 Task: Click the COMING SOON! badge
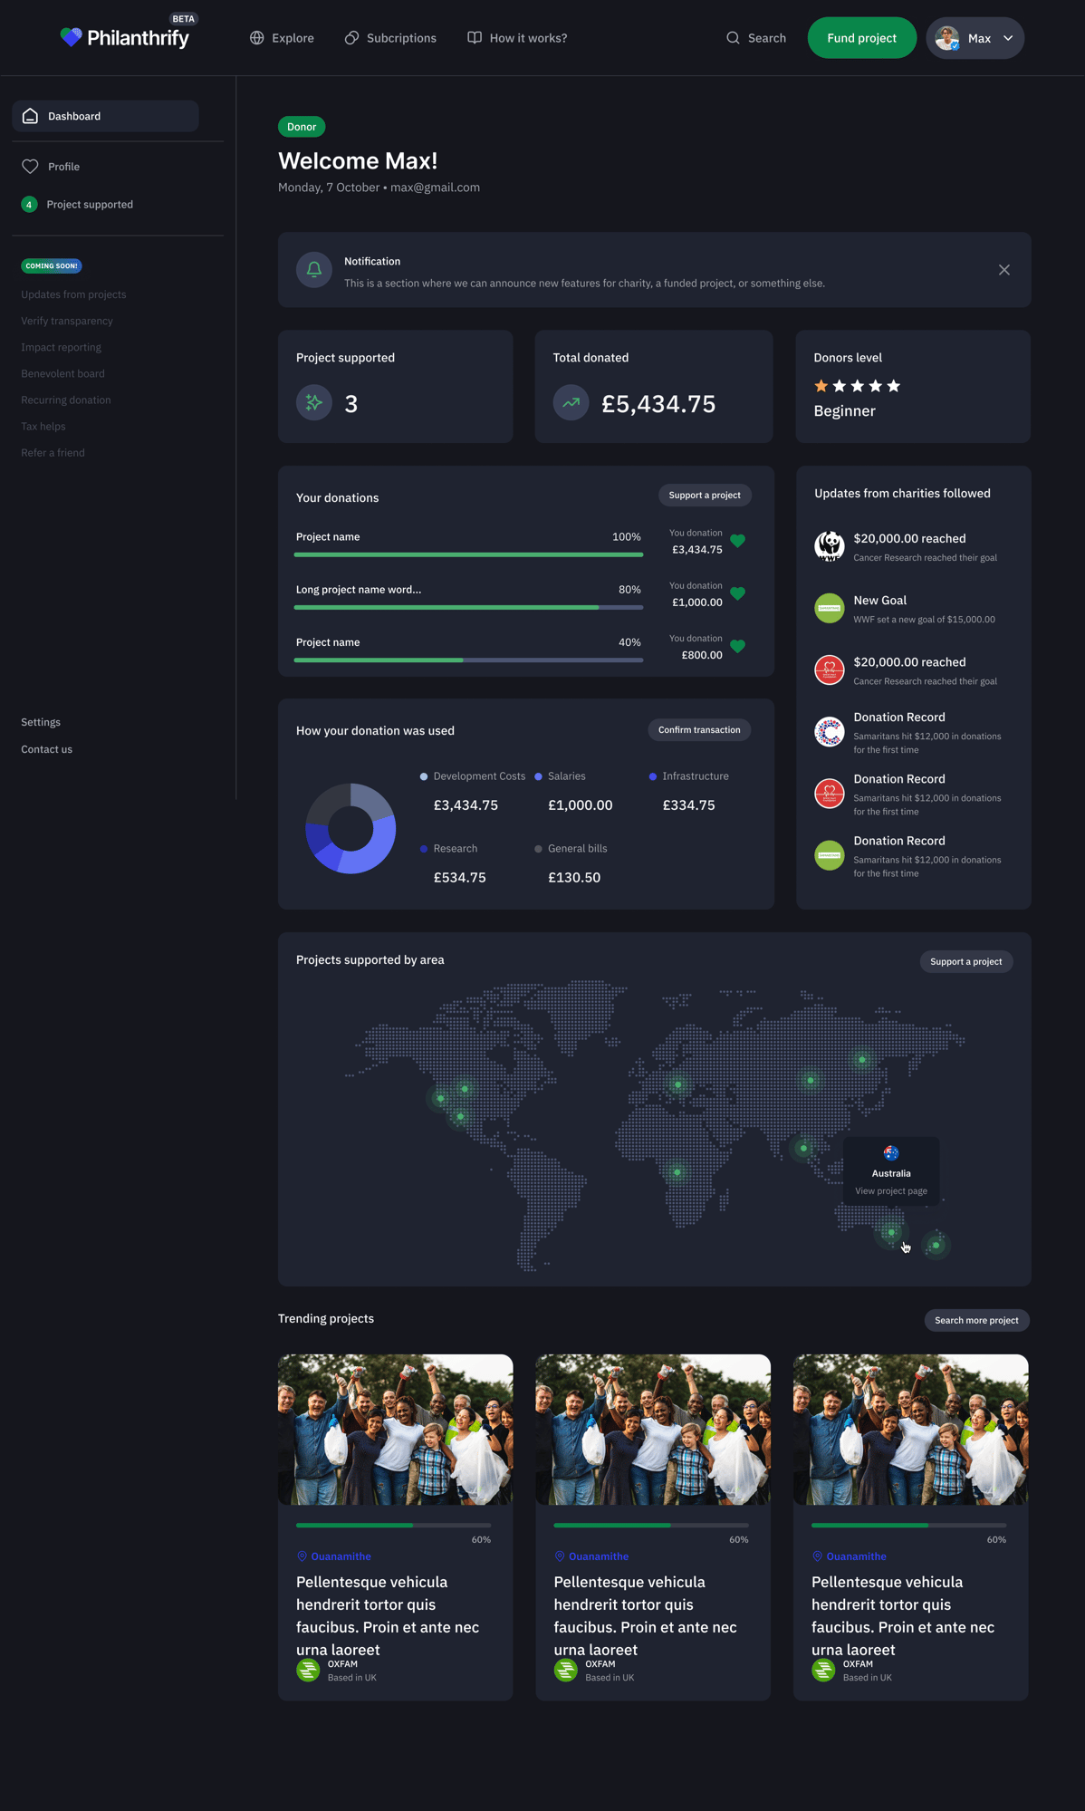[x=52, y=265]
